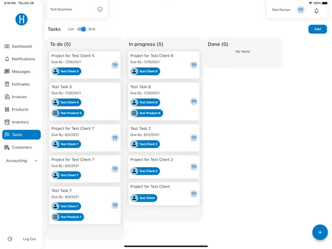The width and height of the screenshot is (332, 249).
Task: Click TP avatar on Project for Test Client 6
Action: click(194, 65)
